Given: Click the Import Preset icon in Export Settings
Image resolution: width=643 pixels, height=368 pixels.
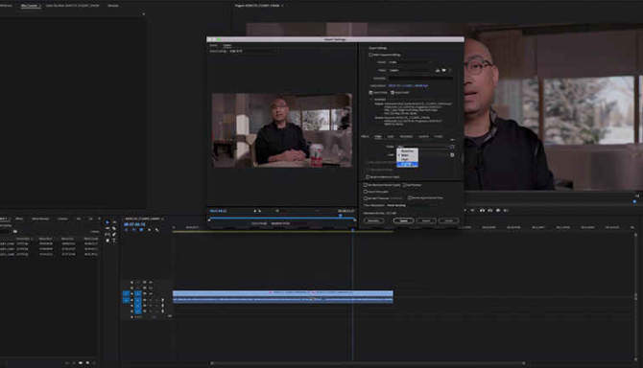Looking at the screenshot, I should click(x=443, y=70).
